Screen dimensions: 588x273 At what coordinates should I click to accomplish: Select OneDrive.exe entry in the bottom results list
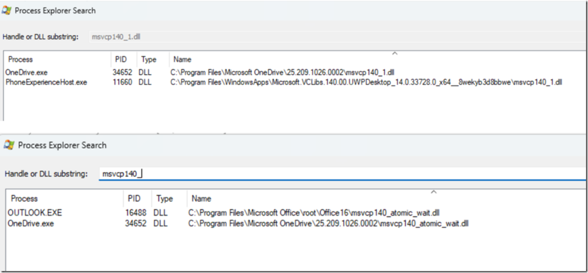31,223
